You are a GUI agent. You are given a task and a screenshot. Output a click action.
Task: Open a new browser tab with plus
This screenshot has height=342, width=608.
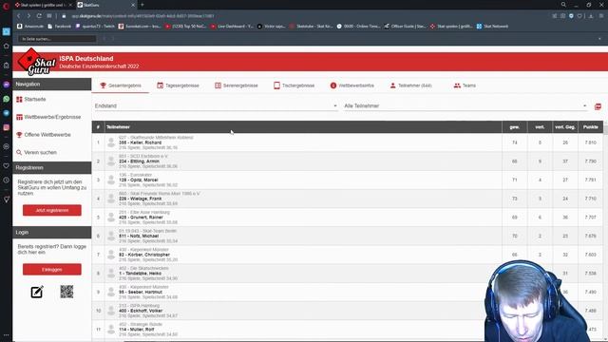142,5
